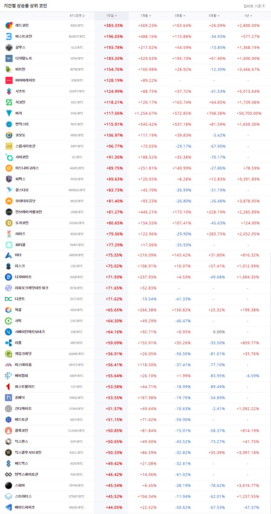This screenshot has width=271, height=514.
Task: Click the Burstcoin (BURST) logo icon
Action: tap(9, 36)
